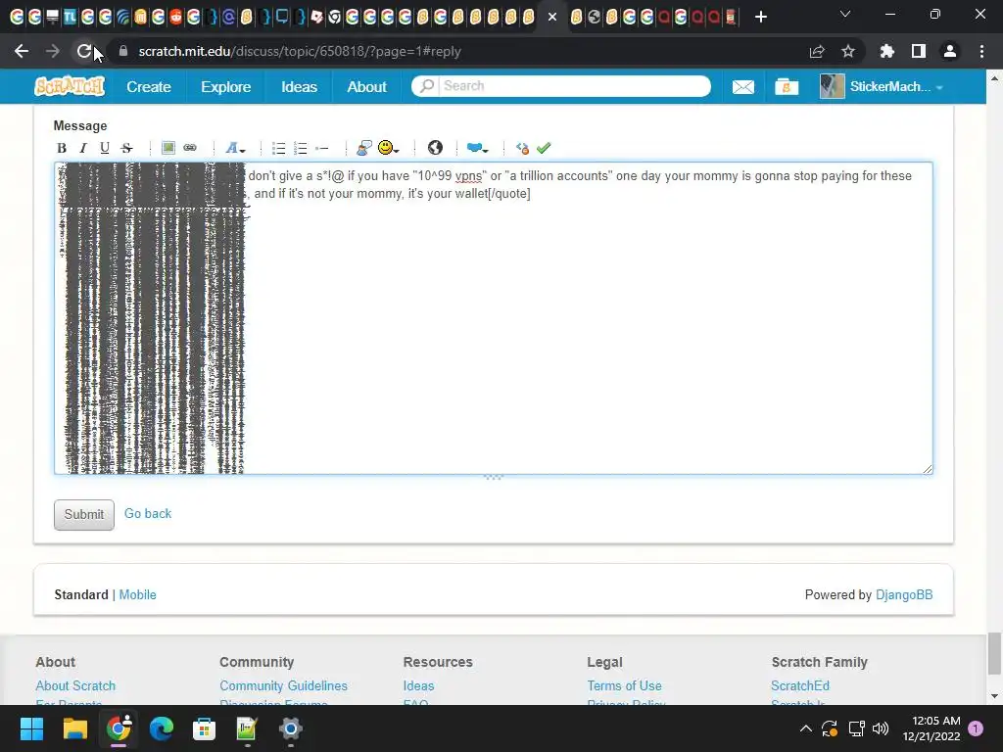This screenshot has height=752, width=1003.
Task: Open the Scratchblocks dropdown
Action: point(477,148)
